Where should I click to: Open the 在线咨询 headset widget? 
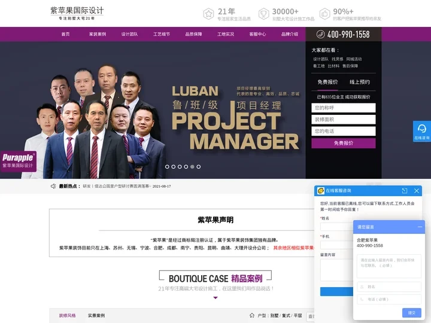422,131
